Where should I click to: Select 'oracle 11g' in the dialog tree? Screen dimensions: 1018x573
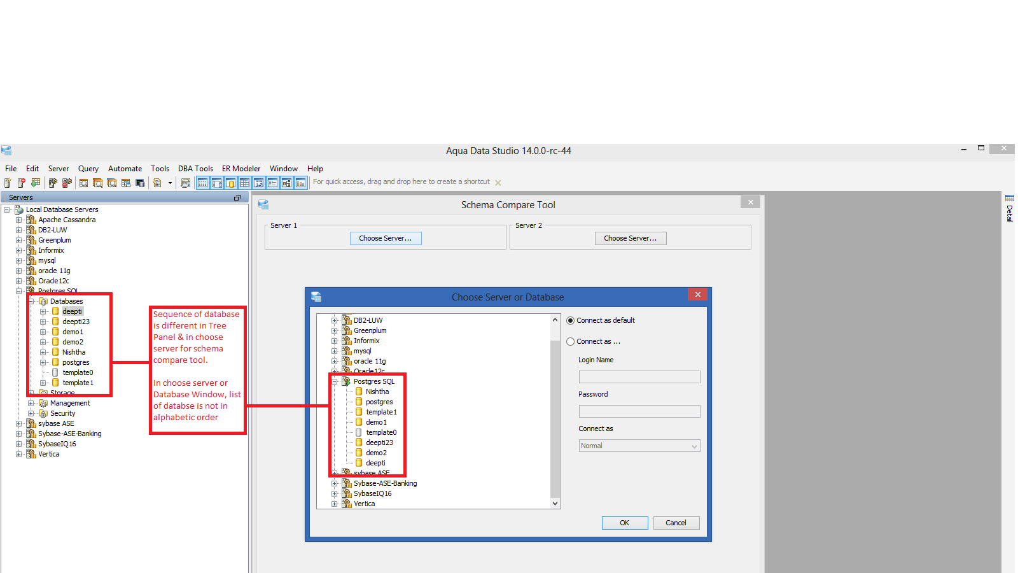point(370,361)
